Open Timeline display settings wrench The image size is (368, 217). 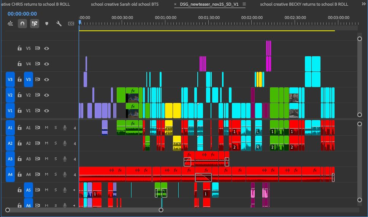tap(59, 24)
